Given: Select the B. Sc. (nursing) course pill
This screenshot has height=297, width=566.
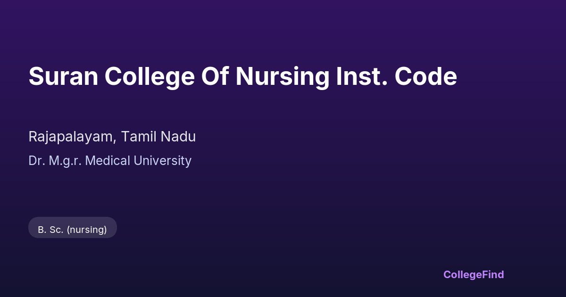Looking at the screenshot, I should coord(72,230).
